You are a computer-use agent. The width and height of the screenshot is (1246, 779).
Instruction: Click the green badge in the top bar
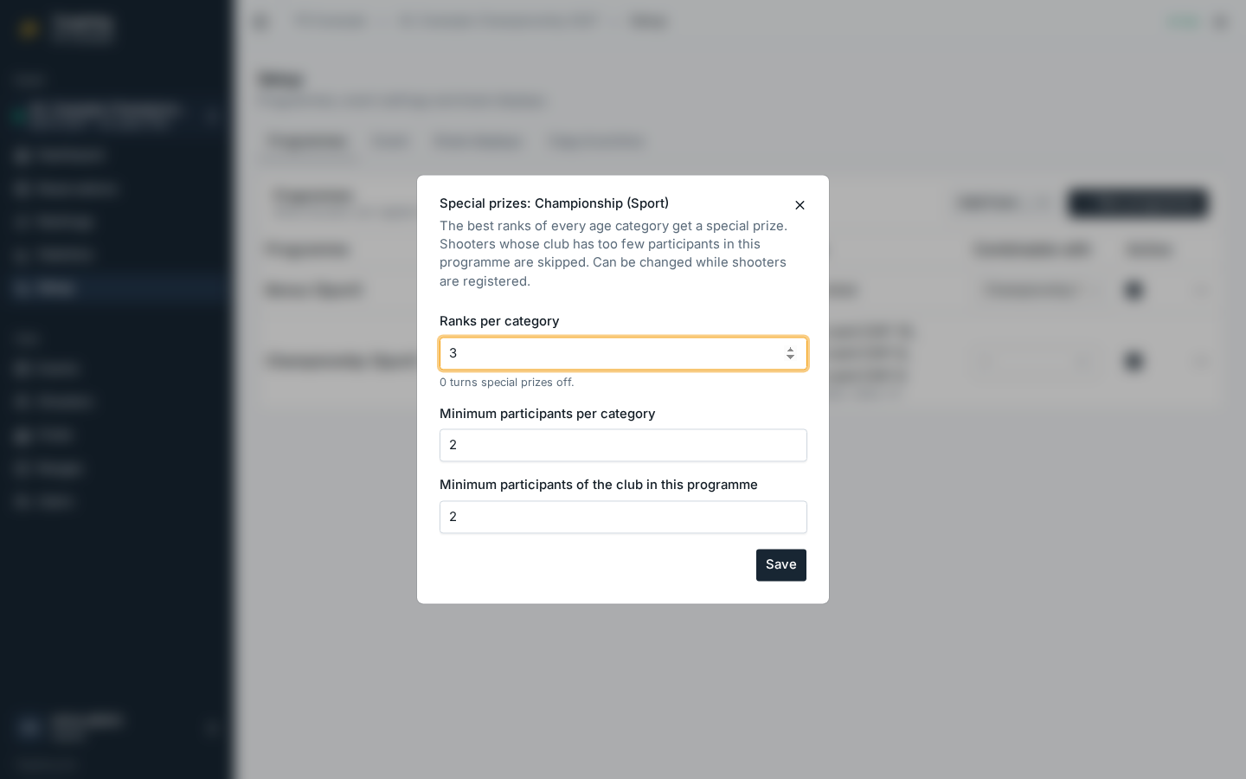coord(1183,22)
